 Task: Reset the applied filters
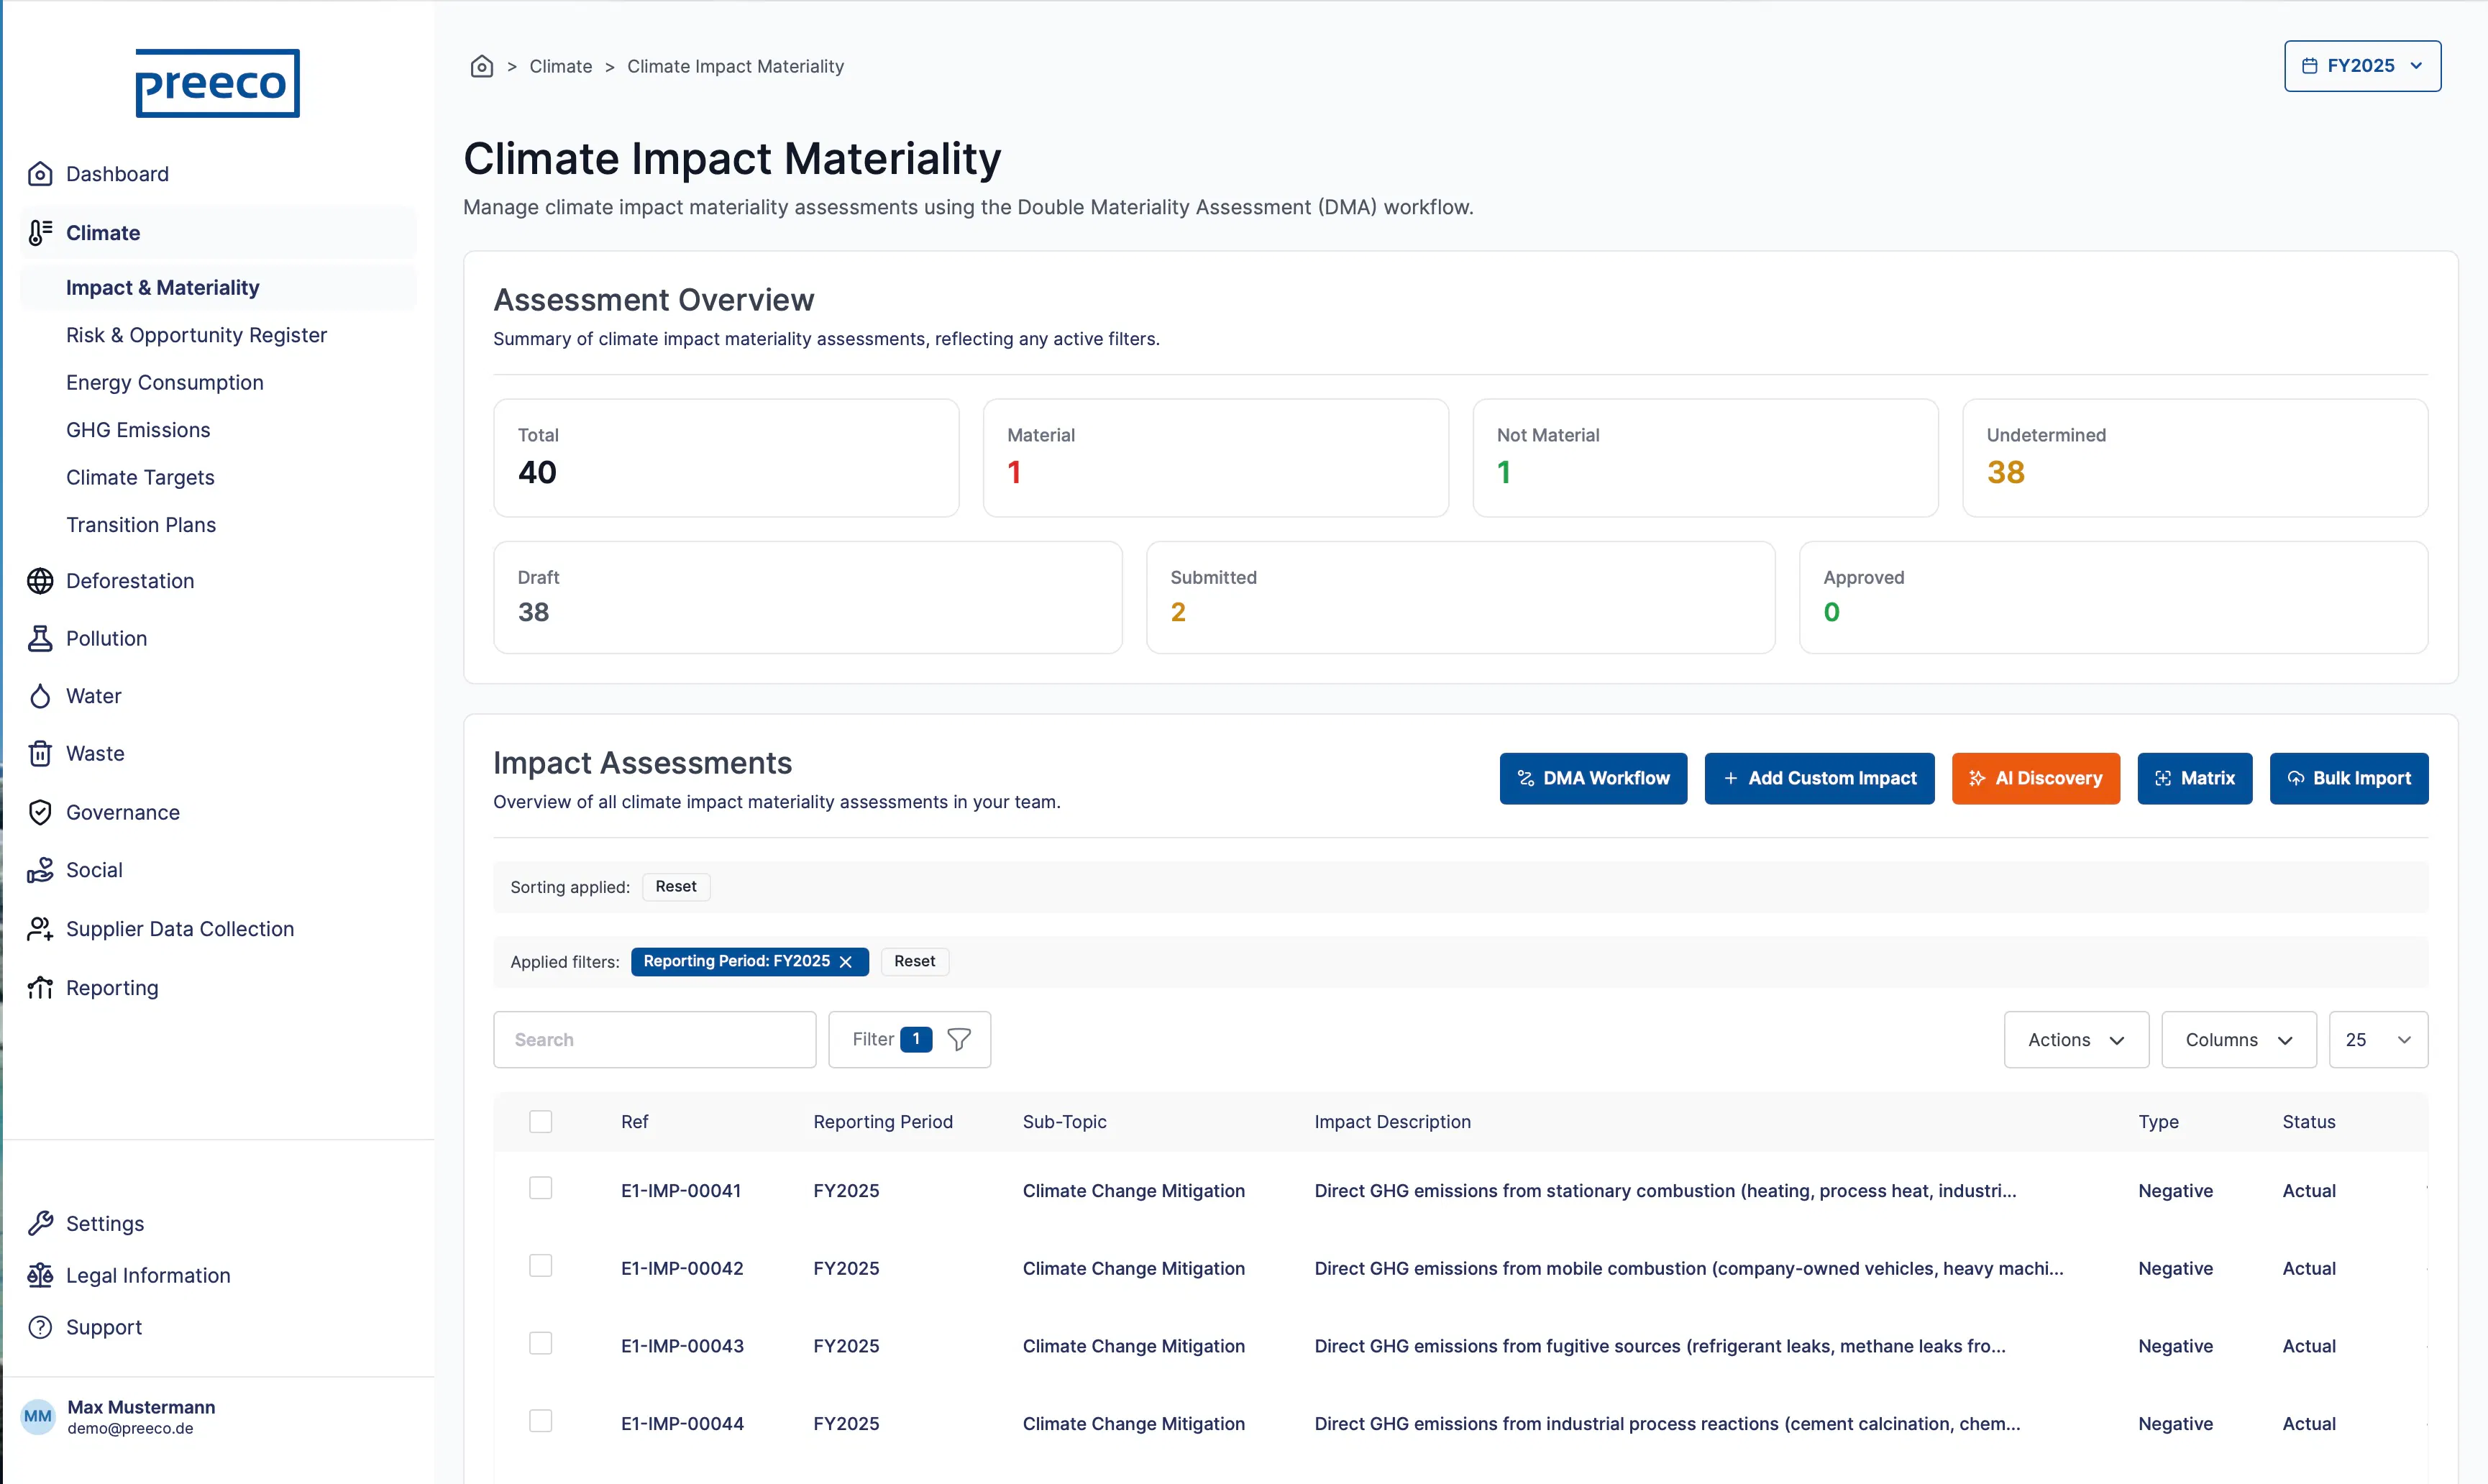[914, 962]
